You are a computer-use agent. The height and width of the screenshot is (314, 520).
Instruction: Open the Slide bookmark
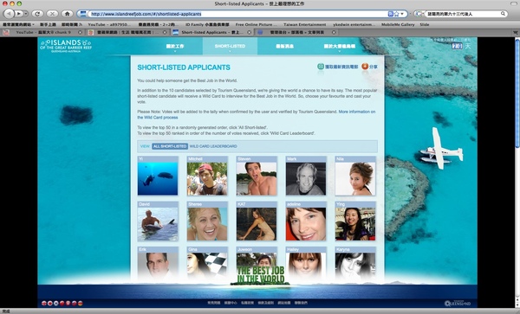coord(425,24)
